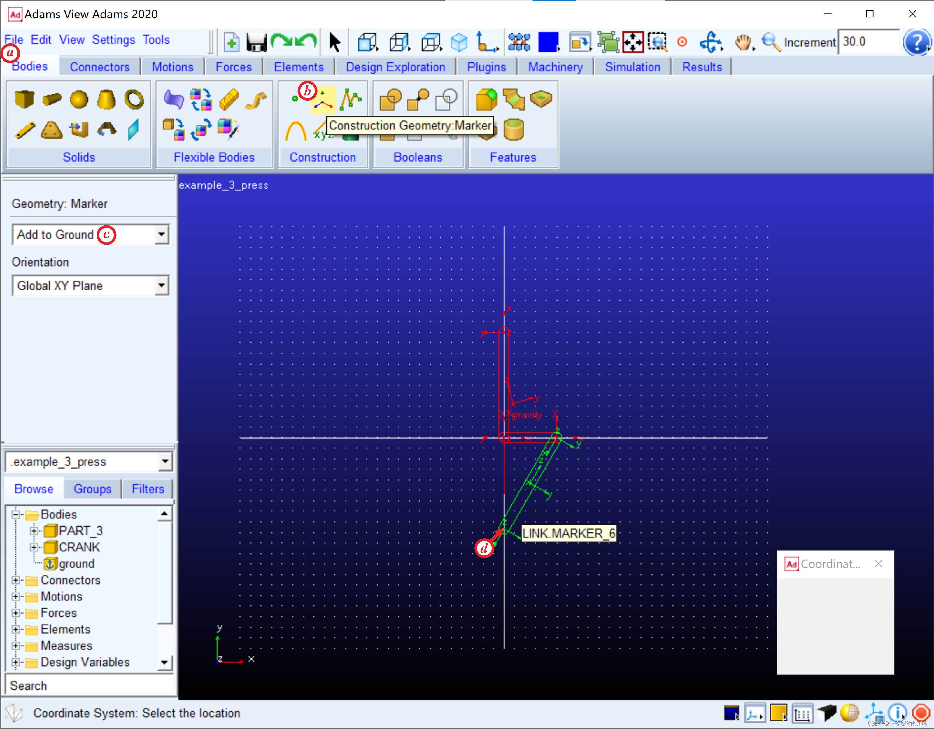Open the Groups browser tab
The width and height of the screenshot is (934, 729).
[92, 489]
